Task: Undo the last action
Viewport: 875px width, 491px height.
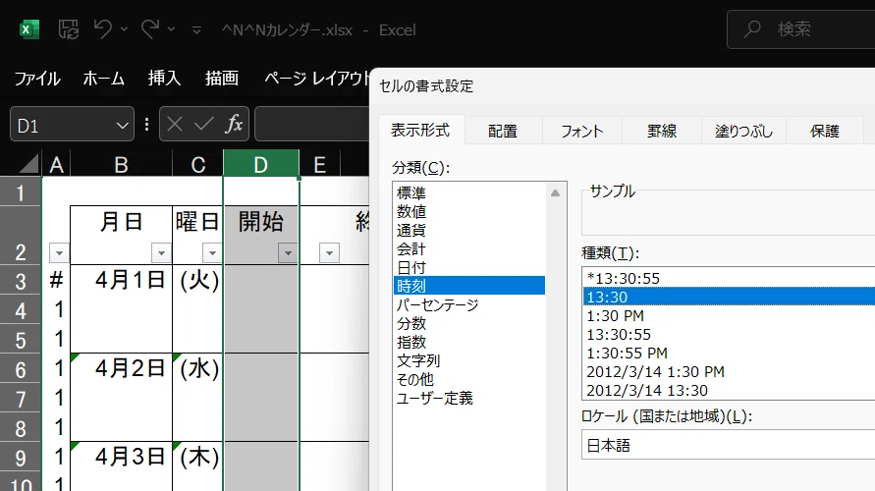Action: [103, 29]
